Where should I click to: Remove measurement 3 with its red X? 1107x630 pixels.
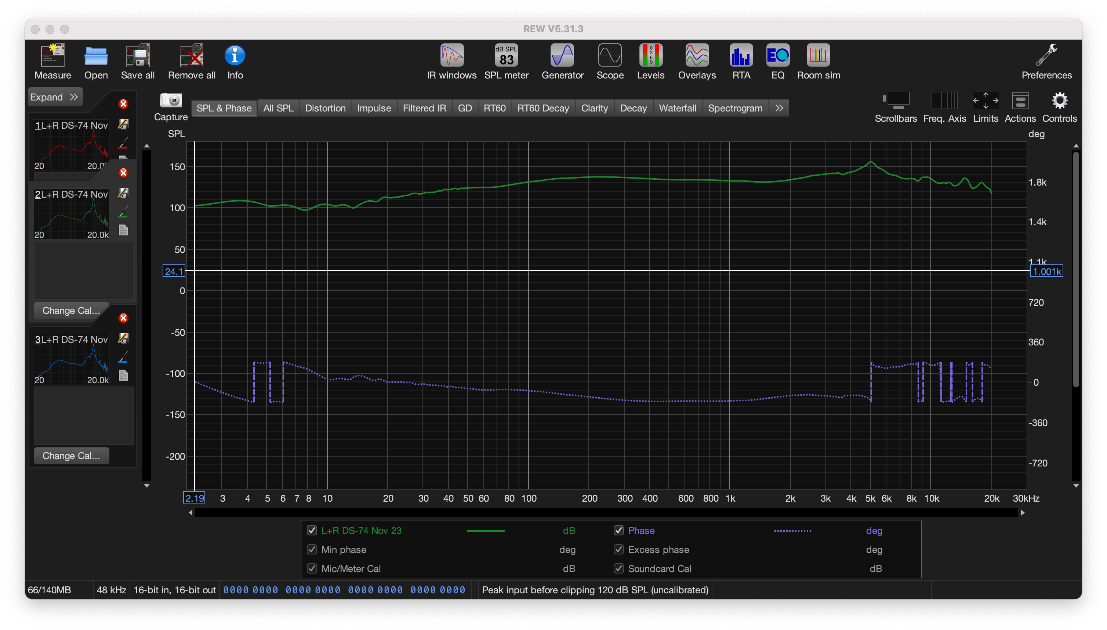coord(123,318)
